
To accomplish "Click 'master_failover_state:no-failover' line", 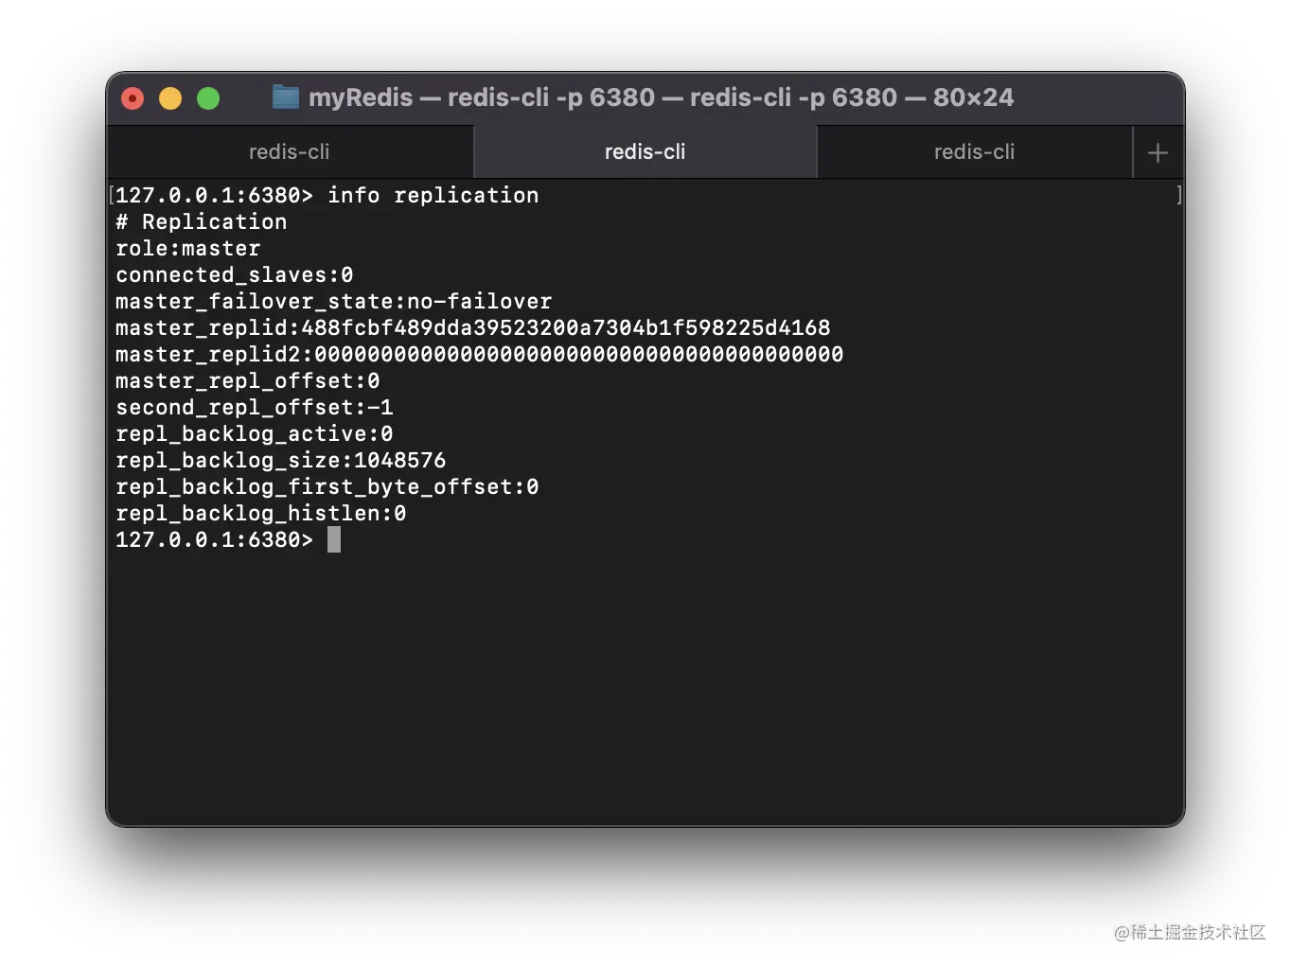I will tap(333, 301).
